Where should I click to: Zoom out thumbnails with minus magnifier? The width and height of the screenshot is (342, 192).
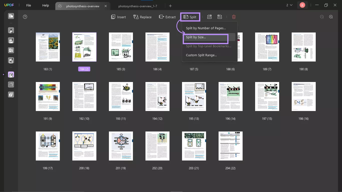point(322,17)
